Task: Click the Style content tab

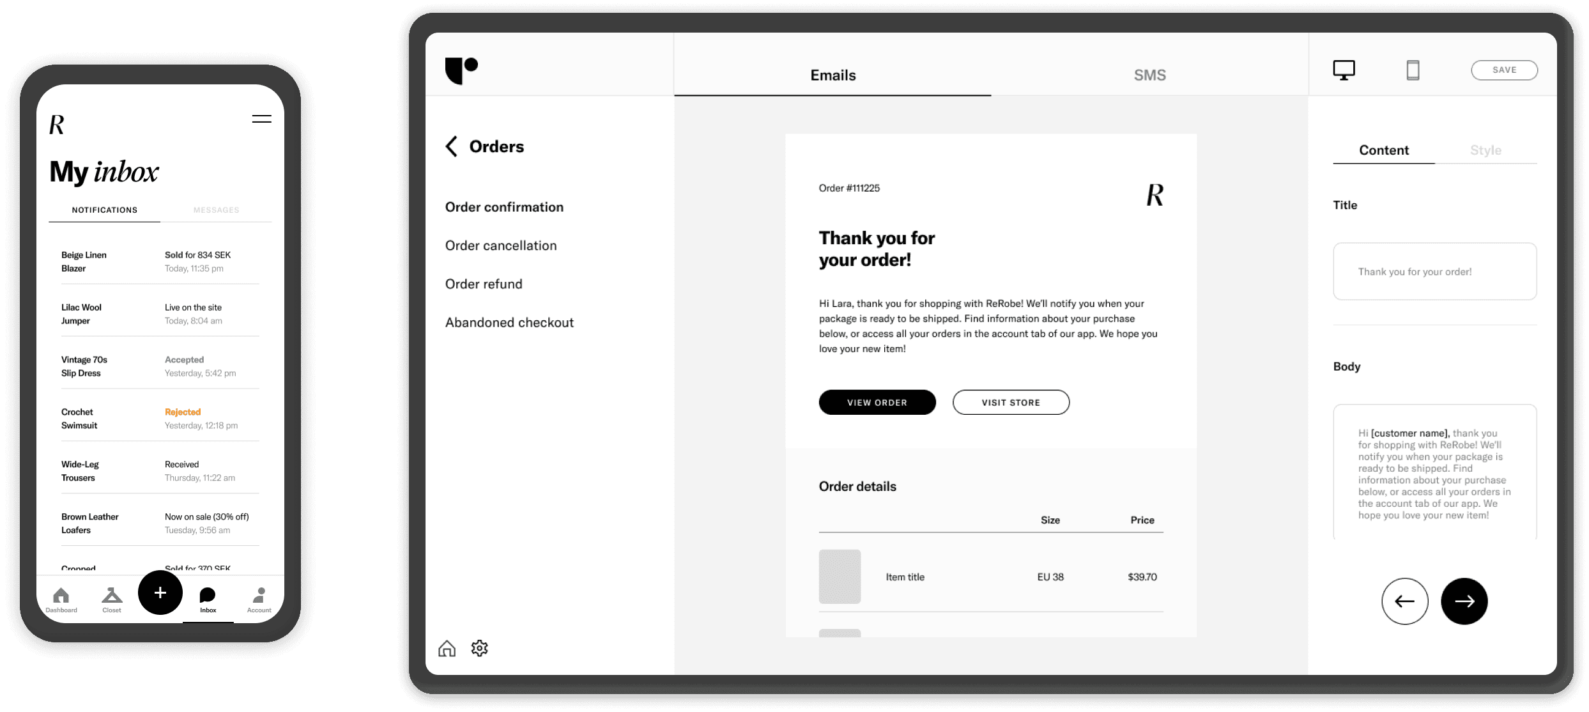Action: pyautogui.click(x=1482, y=150)
